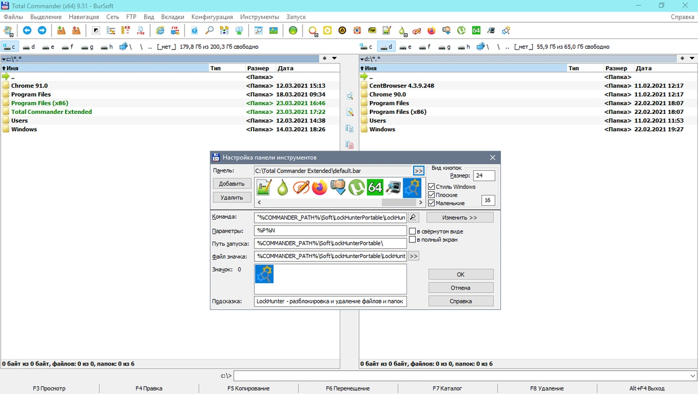
Task: Click the browse command magnifier button
Action: [413, 217]
